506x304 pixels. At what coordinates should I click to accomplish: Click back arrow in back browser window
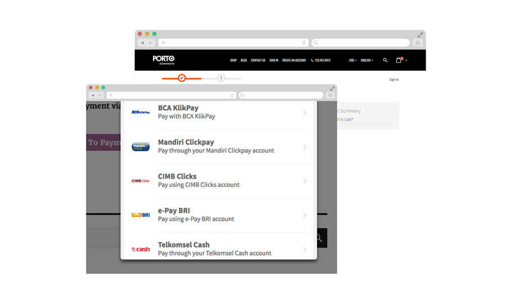(x=142, y=43)
